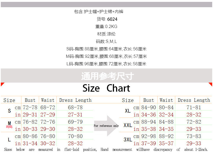Select the XXL size row label
This screenshot has width=213, height=154.
tap(128, 125)
